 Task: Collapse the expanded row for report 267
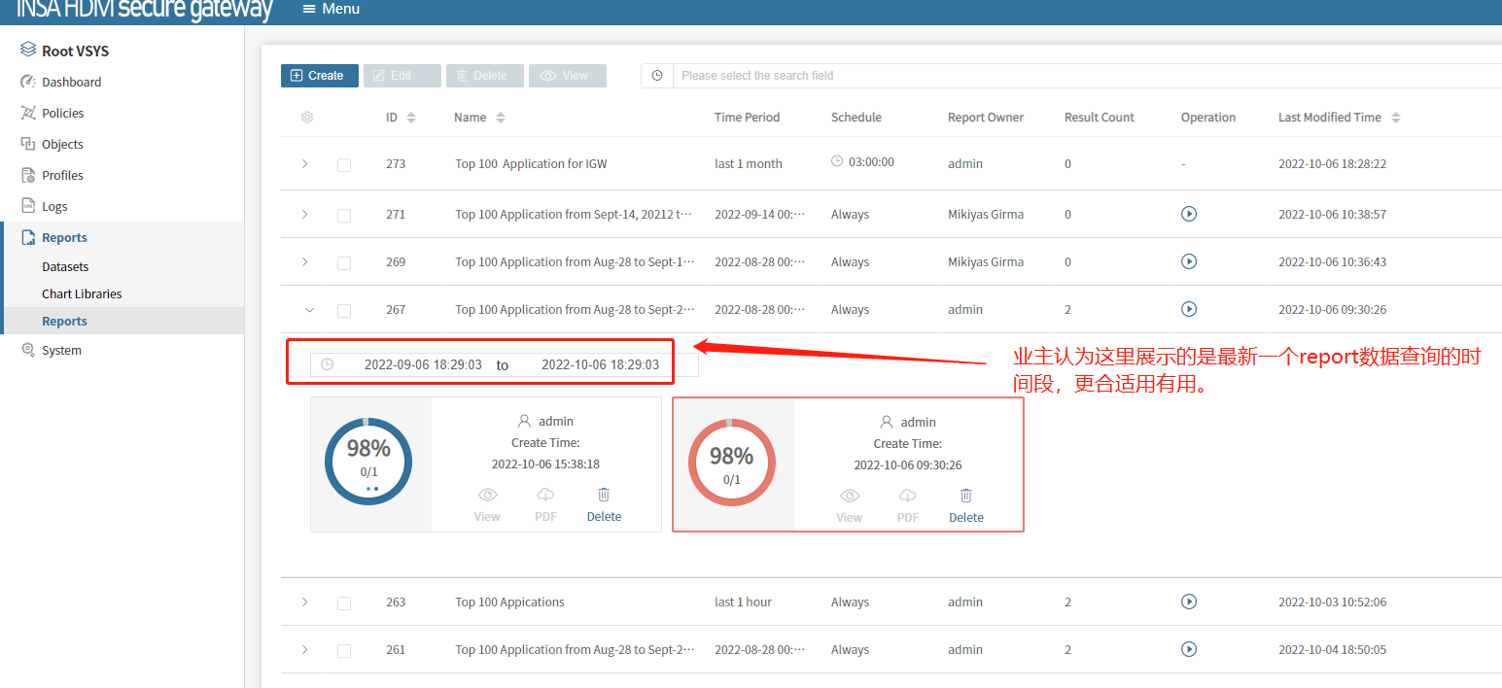(309, 310)
